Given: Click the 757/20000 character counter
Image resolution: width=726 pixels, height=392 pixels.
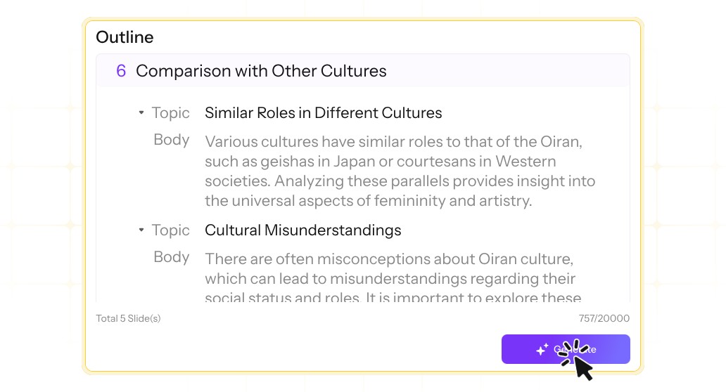Looking at the screenshot, I should pos(604,318).
